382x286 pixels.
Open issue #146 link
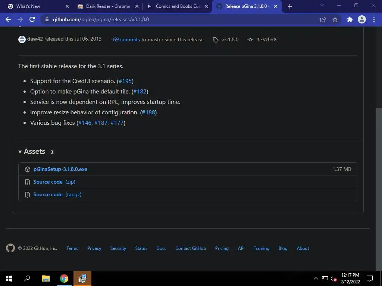[85, 123]
